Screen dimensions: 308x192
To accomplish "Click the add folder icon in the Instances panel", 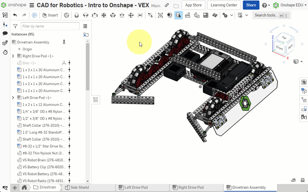I will pos(86,34).
